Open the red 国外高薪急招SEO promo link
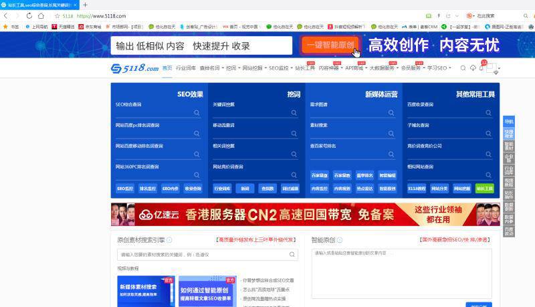Image resolution: width=535 pixels, height=307 pixels. (x=455, y=240)
